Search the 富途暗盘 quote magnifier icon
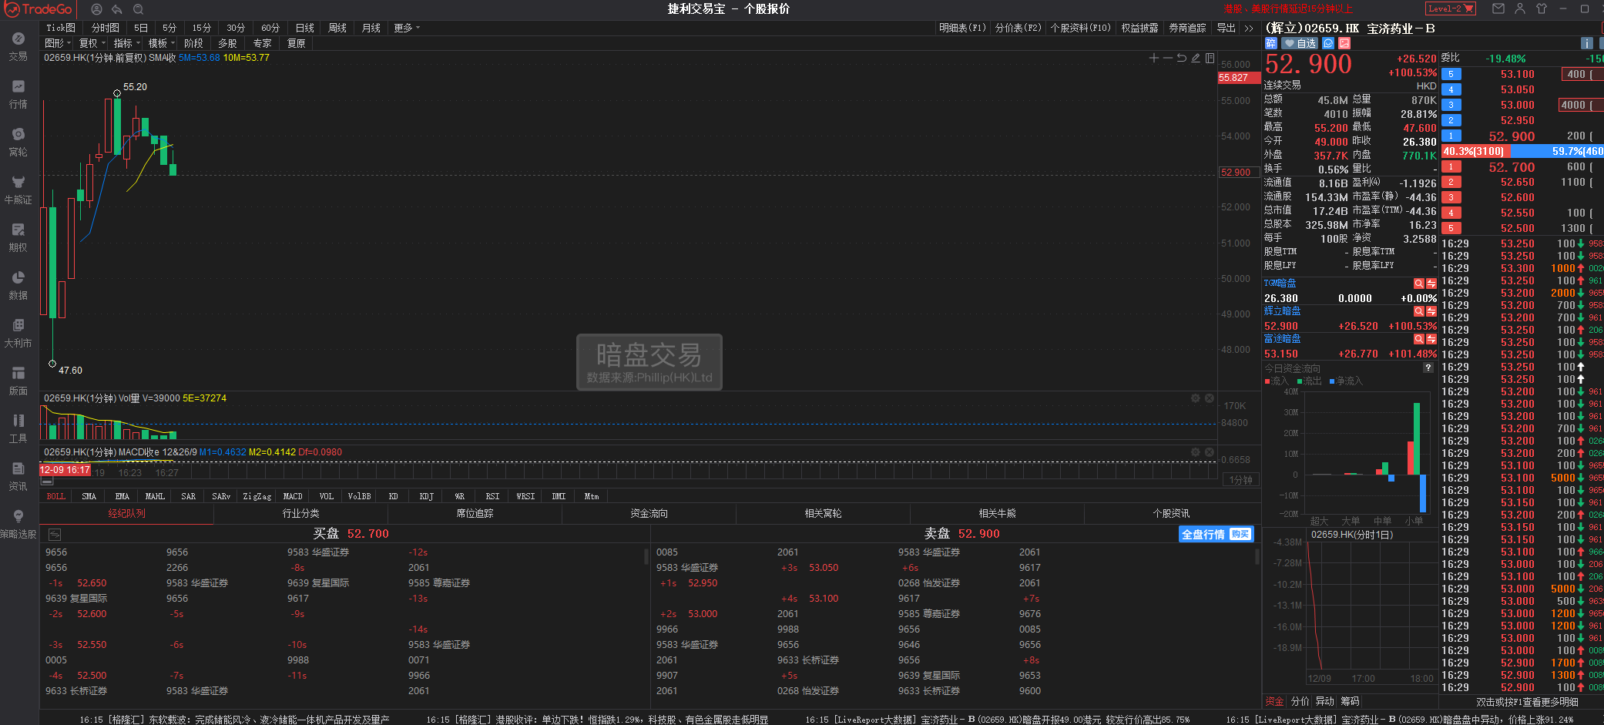Image resolution: width=1604 pixels, height=725 pixels. pyautogui.click(x=1418, y=339)
